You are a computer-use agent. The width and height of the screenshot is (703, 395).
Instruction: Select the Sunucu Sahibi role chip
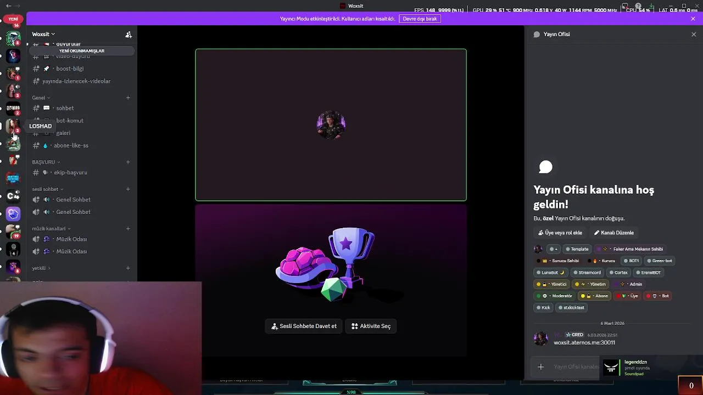pyautogui.click(x=558, y=261)
